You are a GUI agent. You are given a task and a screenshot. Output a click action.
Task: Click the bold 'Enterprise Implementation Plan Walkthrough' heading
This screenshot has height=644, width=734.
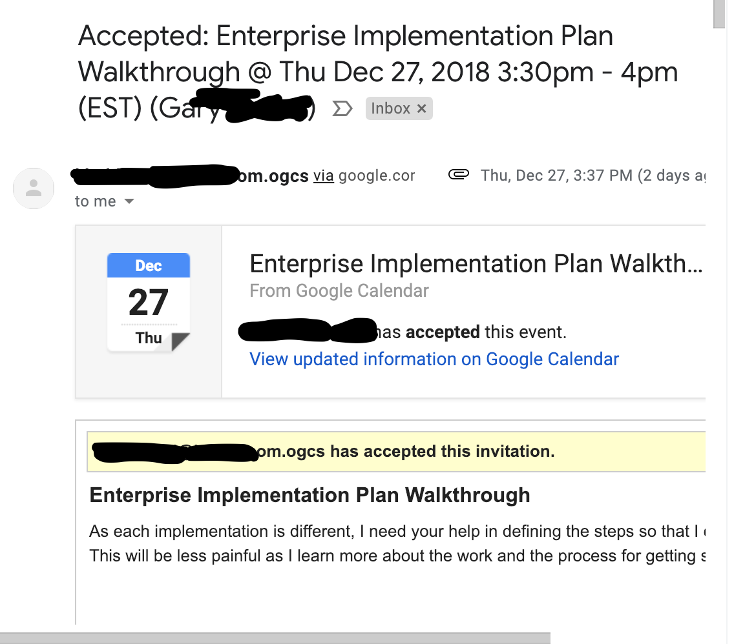click(x=309, y=495)
